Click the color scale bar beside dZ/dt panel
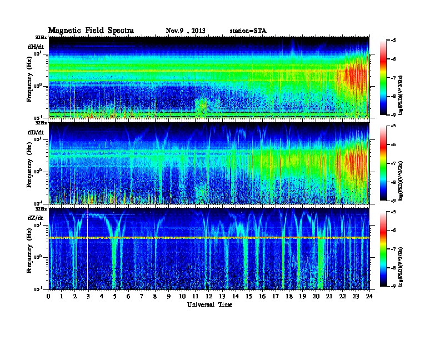The height and width of the screenshot is (340, 440). [383, 249]
